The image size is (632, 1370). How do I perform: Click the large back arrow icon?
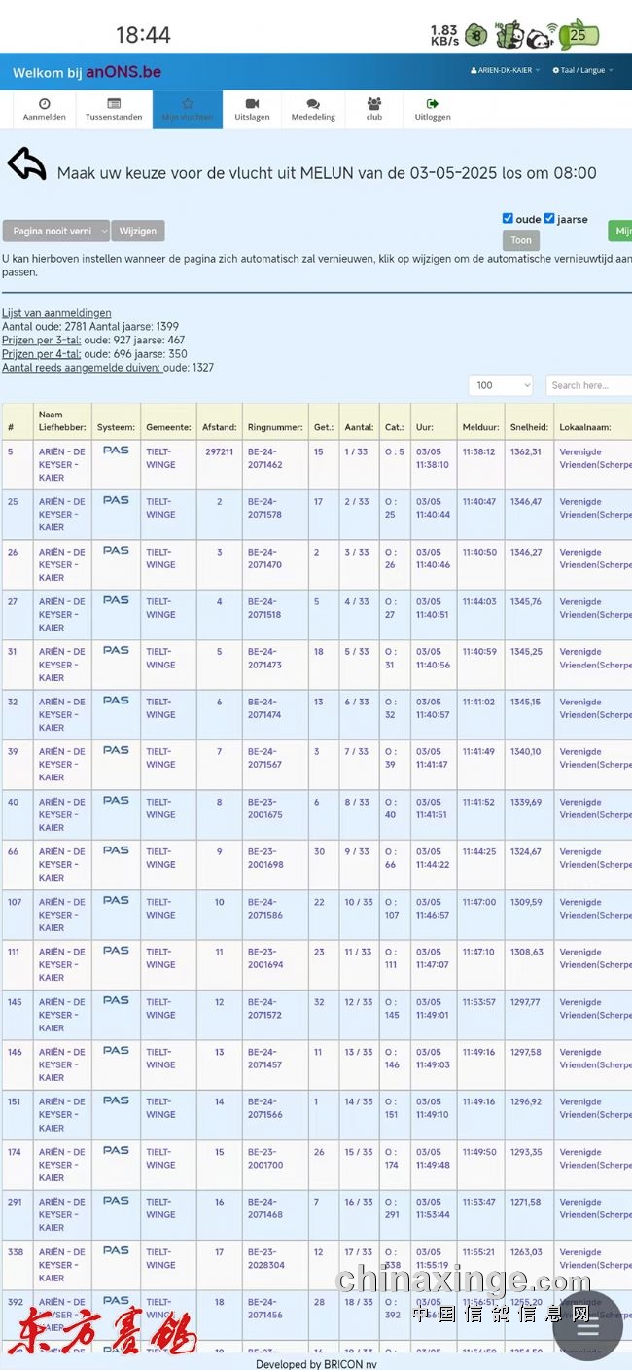pyautogui.click(x=27, y=164)
